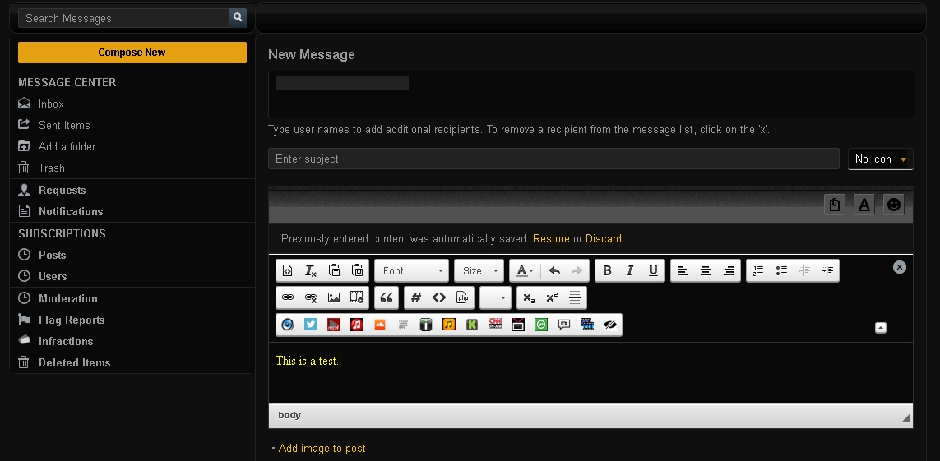Click the green K icon
940x461 pixels.
472,325
